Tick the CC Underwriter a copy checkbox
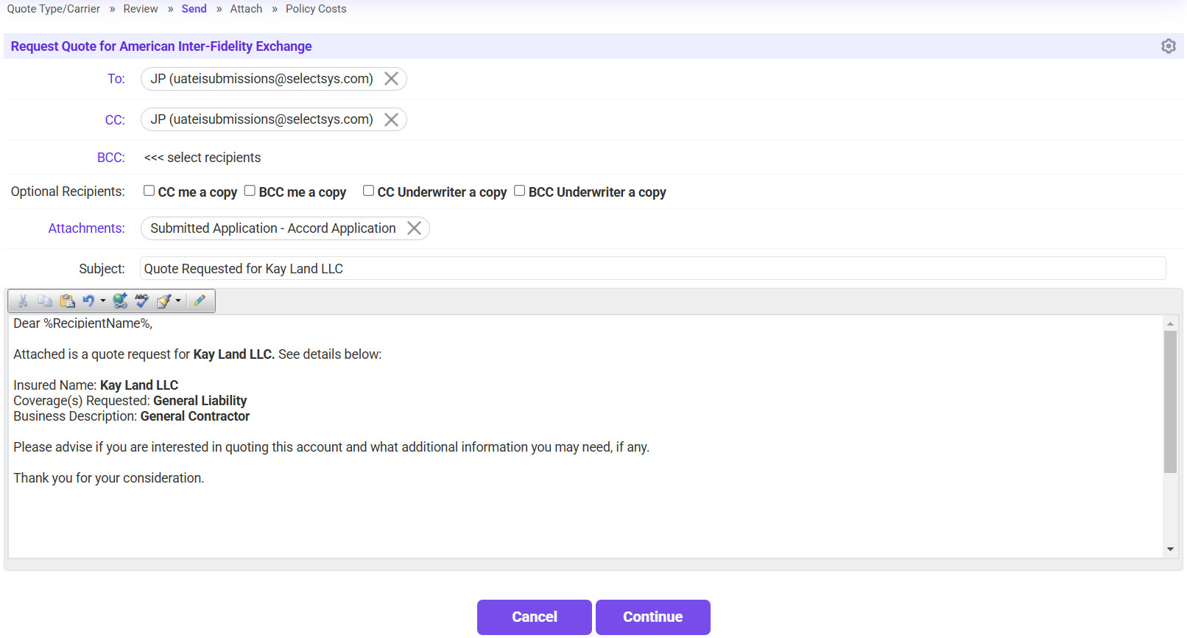This screenshot has width=1187, height=638. (x=369, y=191)
